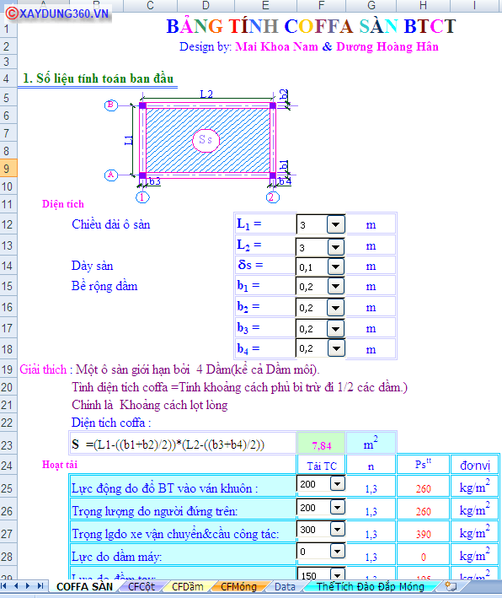This screenshot has width=502, height=598.
Task: Open dropdown for load from people standing
Action: coord(338,507)
